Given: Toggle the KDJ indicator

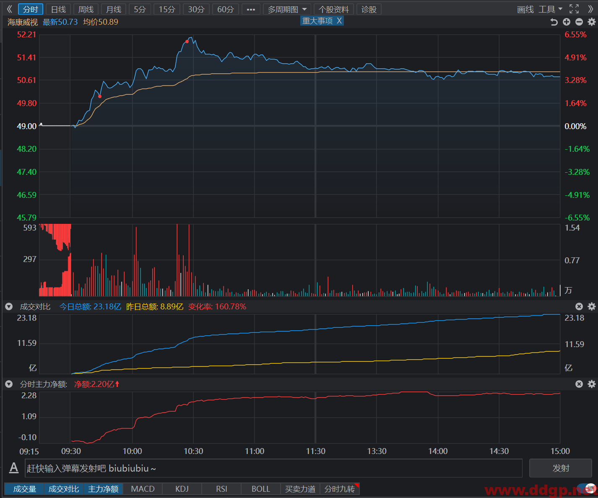Looking at the screenshot, I should click(x=182, y=489).
